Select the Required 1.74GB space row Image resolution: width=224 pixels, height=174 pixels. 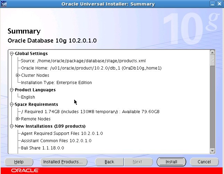click(90, 112)
